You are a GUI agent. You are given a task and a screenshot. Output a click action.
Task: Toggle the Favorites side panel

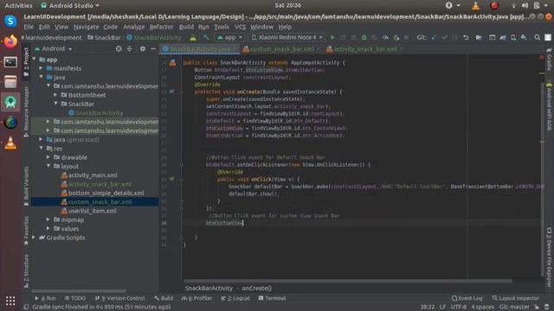tap(26, 231)
